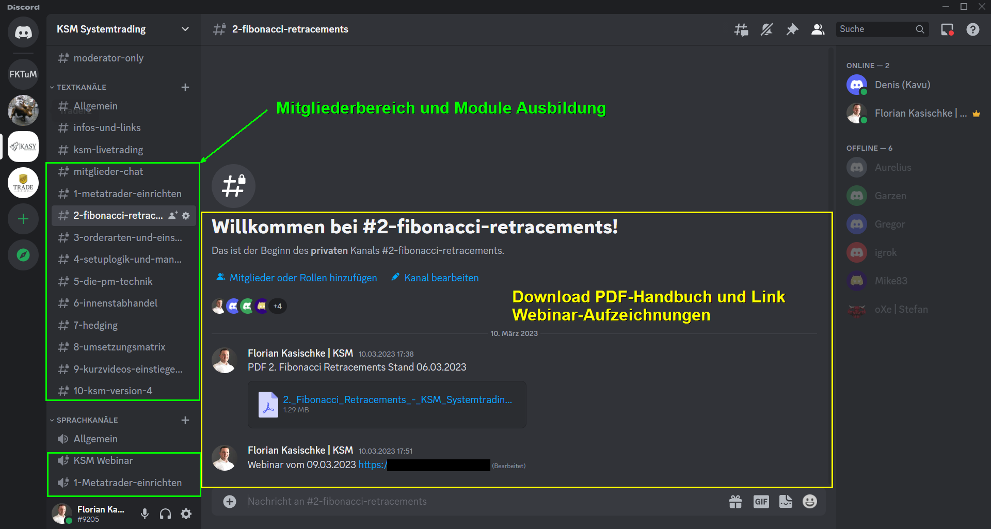Open Discord help

pyautogui.click(x=973, y=29)
